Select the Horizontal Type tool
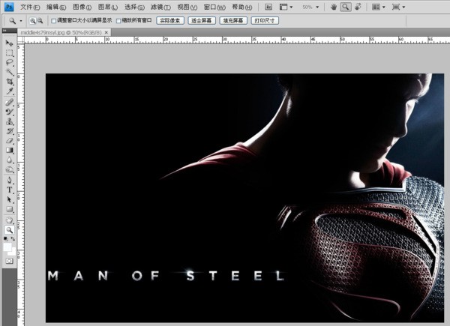Screen dimensions: 450x326 tap(10, 190)
